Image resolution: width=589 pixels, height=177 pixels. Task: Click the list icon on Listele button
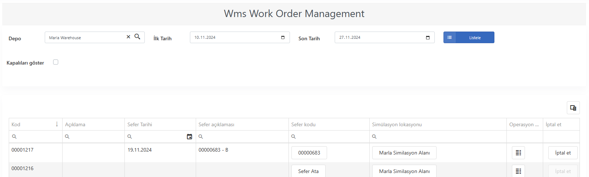pos(450,37)
